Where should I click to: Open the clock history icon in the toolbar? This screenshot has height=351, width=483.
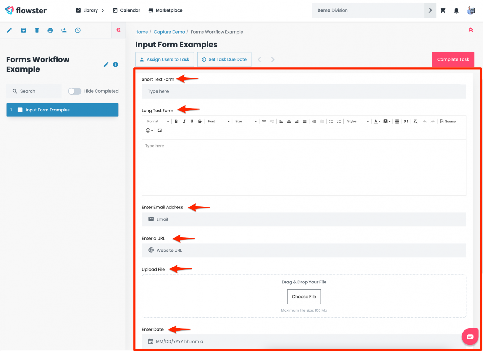tap(77, 30)
